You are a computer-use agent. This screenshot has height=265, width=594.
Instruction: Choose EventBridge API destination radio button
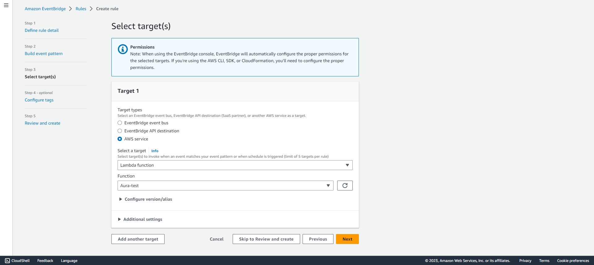(x=120, y=131)
